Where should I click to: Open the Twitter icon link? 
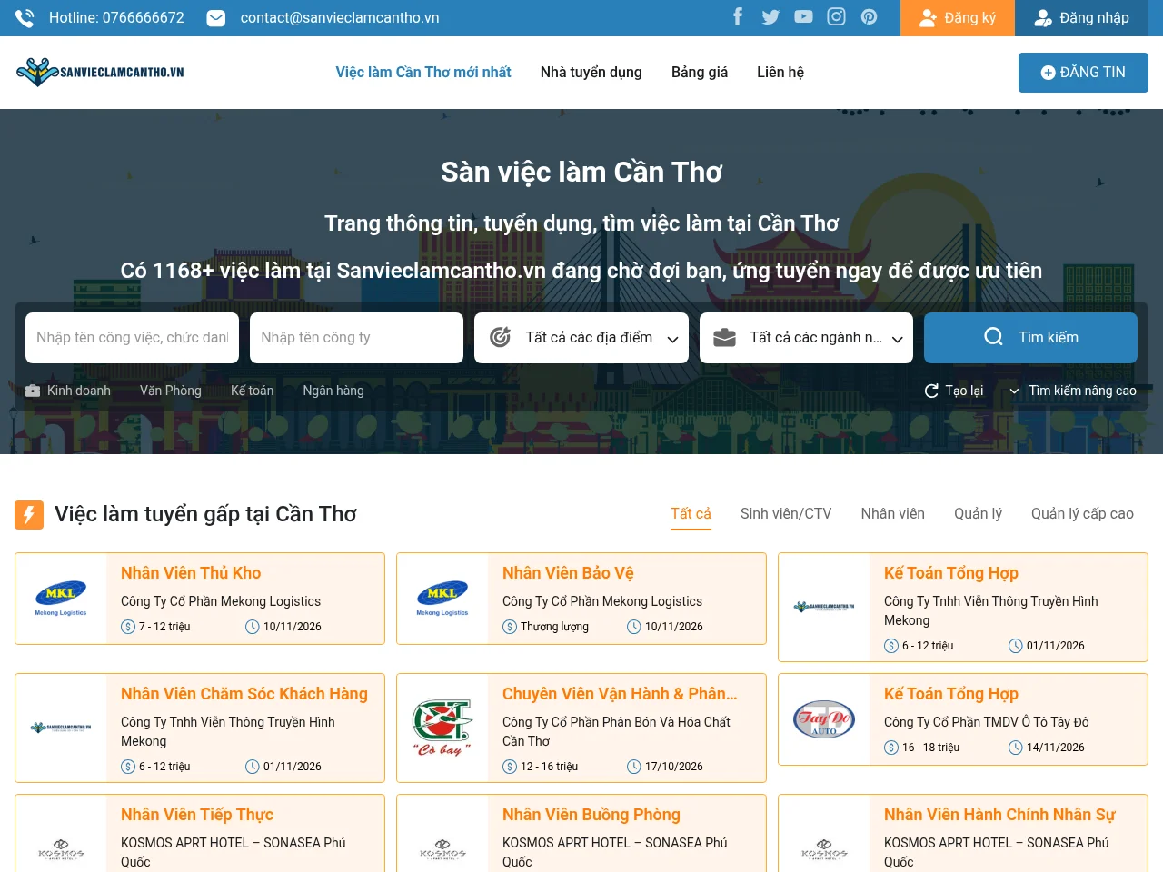point(770,17)
